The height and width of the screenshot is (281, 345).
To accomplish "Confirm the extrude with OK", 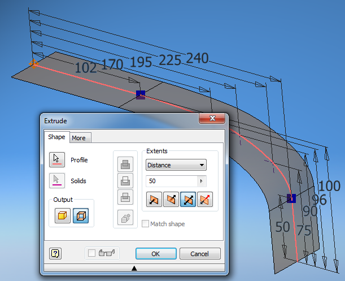I will tap(156, 254).
